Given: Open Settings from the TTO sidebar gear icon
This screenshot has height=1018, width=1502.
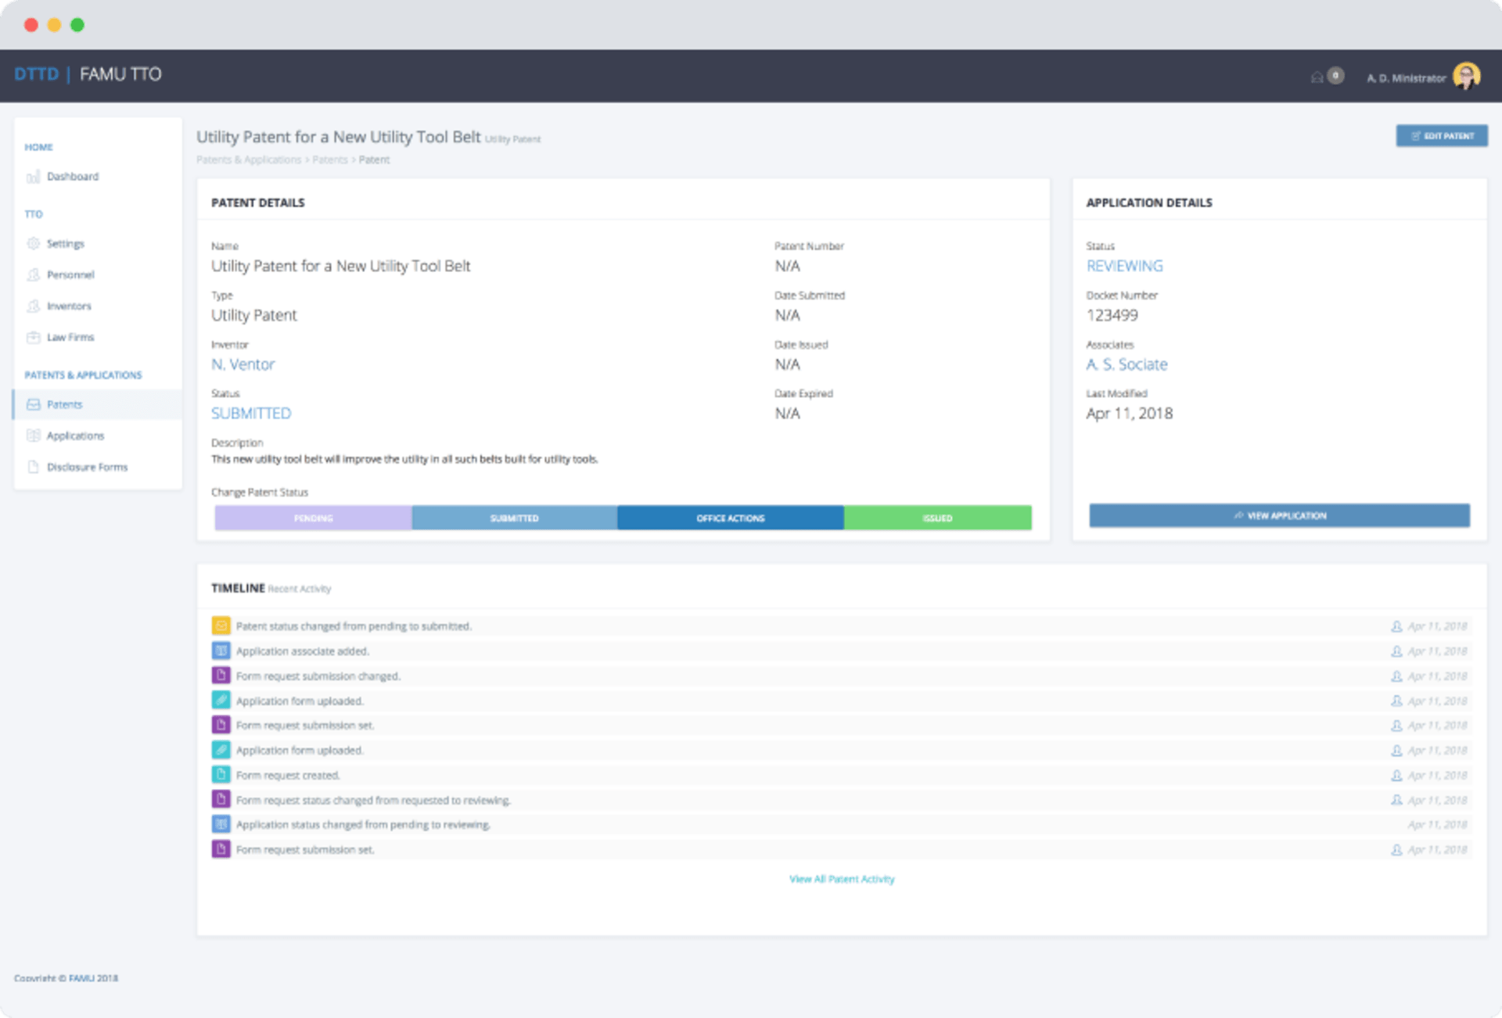Looking at the screenshot, I should (34, 243).
